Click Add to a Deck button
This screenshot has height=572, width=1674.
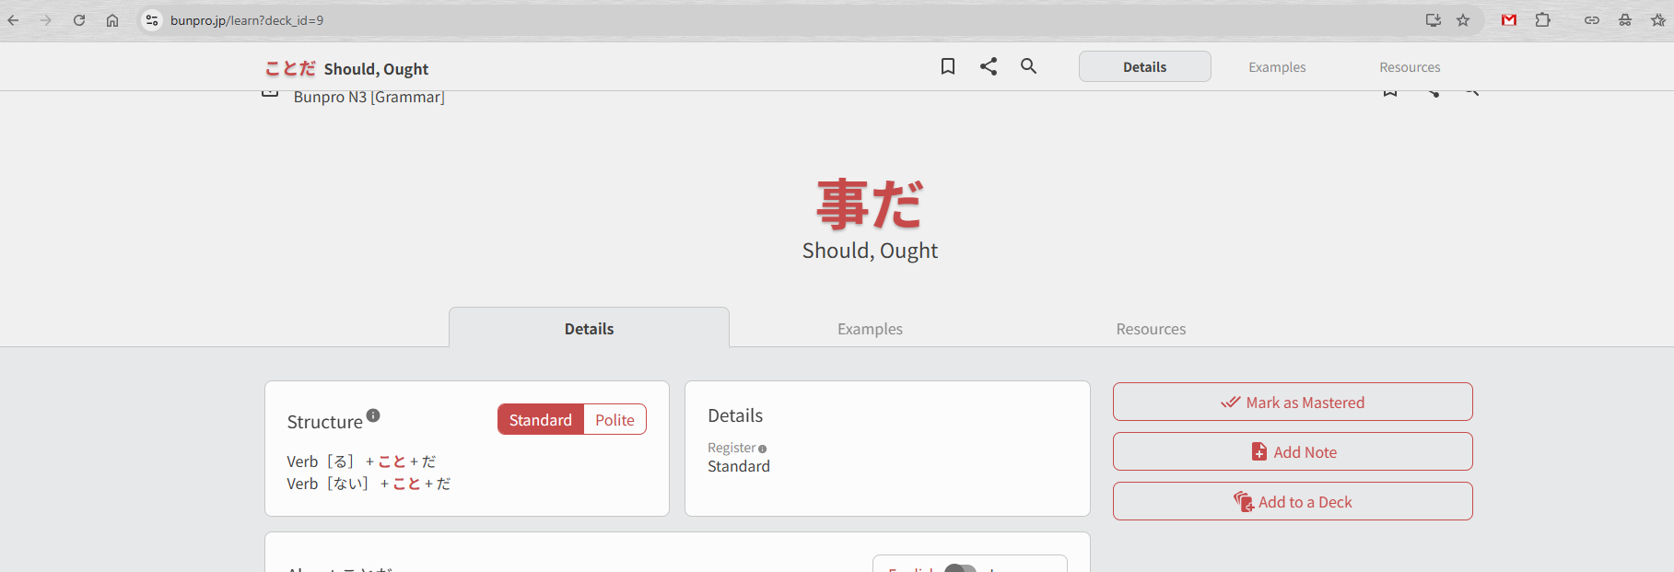pos(1293,502)
